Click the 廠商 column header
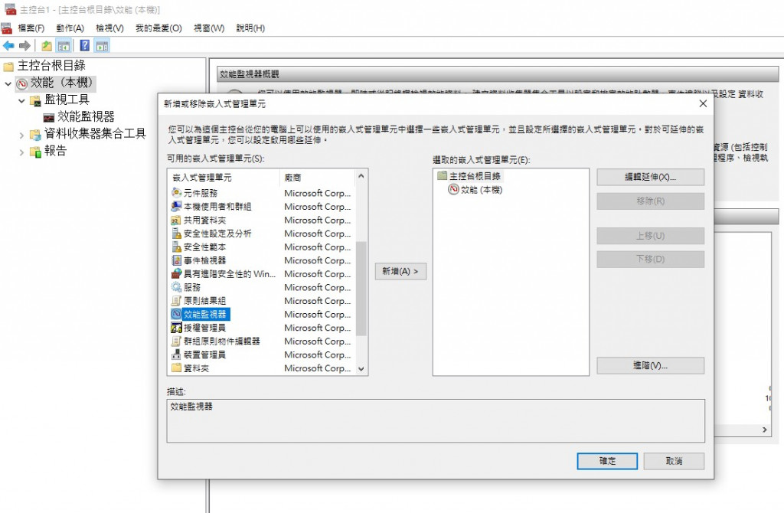784x513 pixels. [x=318, y=178]
